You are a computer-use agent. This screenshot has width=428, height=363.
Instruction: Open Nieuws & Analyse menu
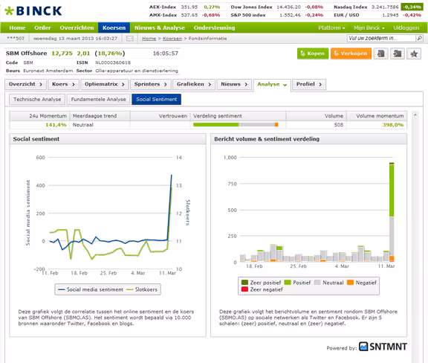click(x=160, y=28)
